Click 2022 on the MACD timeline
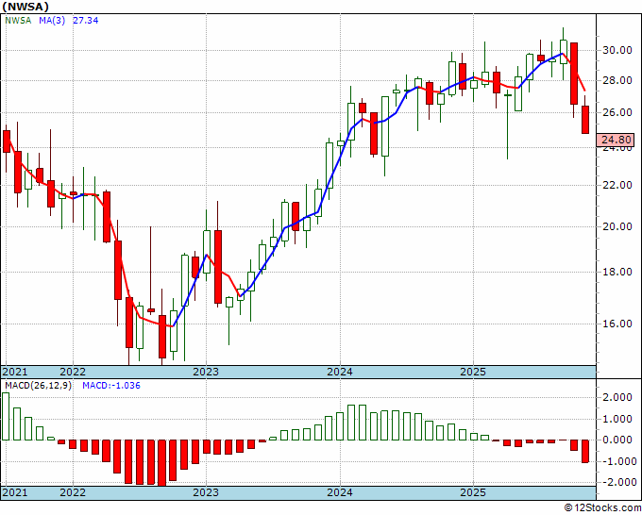The height and width of the screenshot is (515, 642). pyautogui.click(x=73, y=492)
